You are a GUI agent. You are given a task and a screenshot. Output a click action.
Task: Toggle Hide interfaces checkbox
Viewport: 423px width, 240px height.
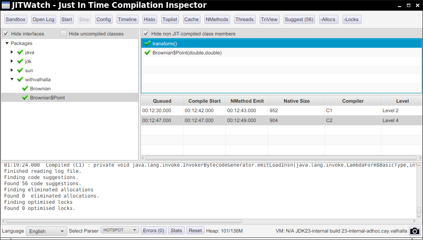click(x=6, y=34)
